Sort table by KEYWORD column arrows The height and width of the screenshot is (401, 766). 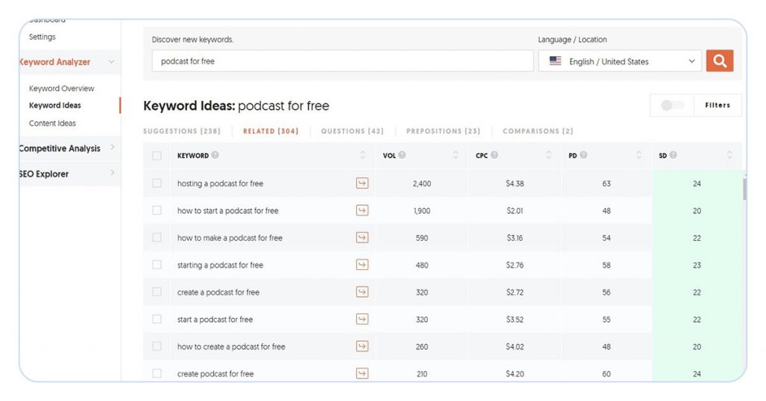click(x=363, y=155)
